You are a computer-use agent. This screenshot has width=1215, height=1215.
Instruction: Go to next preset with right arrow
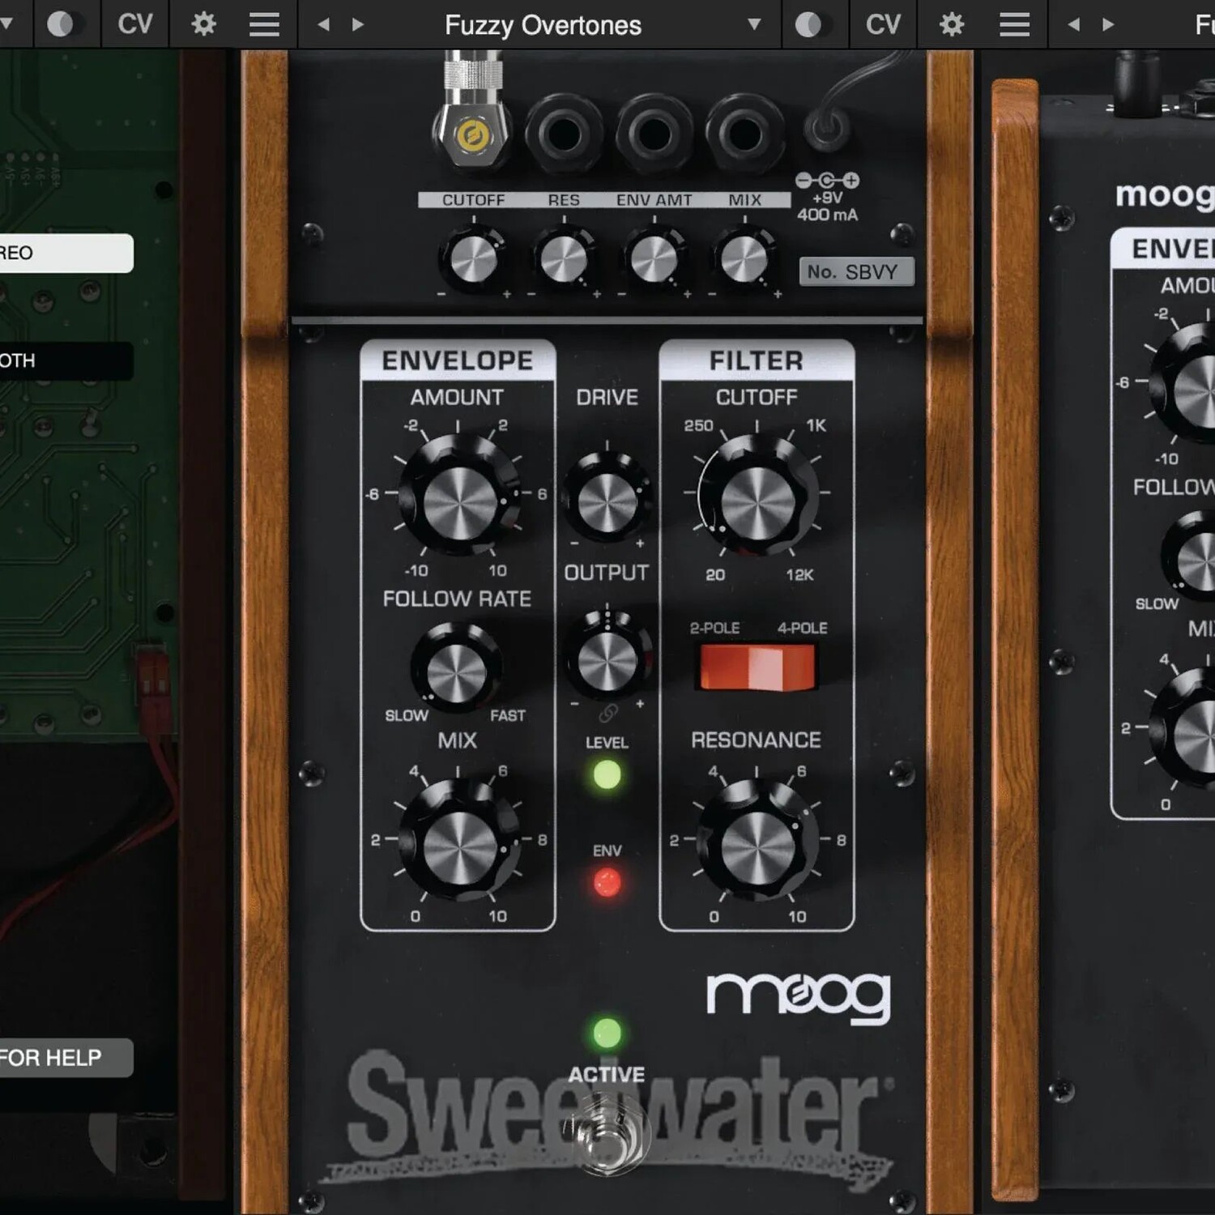(358, 24)
